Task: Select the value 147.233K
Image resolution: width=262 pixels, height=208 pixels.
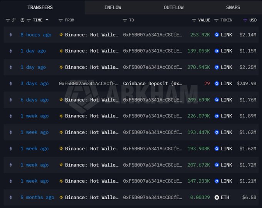Action: (x=198, y=181)
